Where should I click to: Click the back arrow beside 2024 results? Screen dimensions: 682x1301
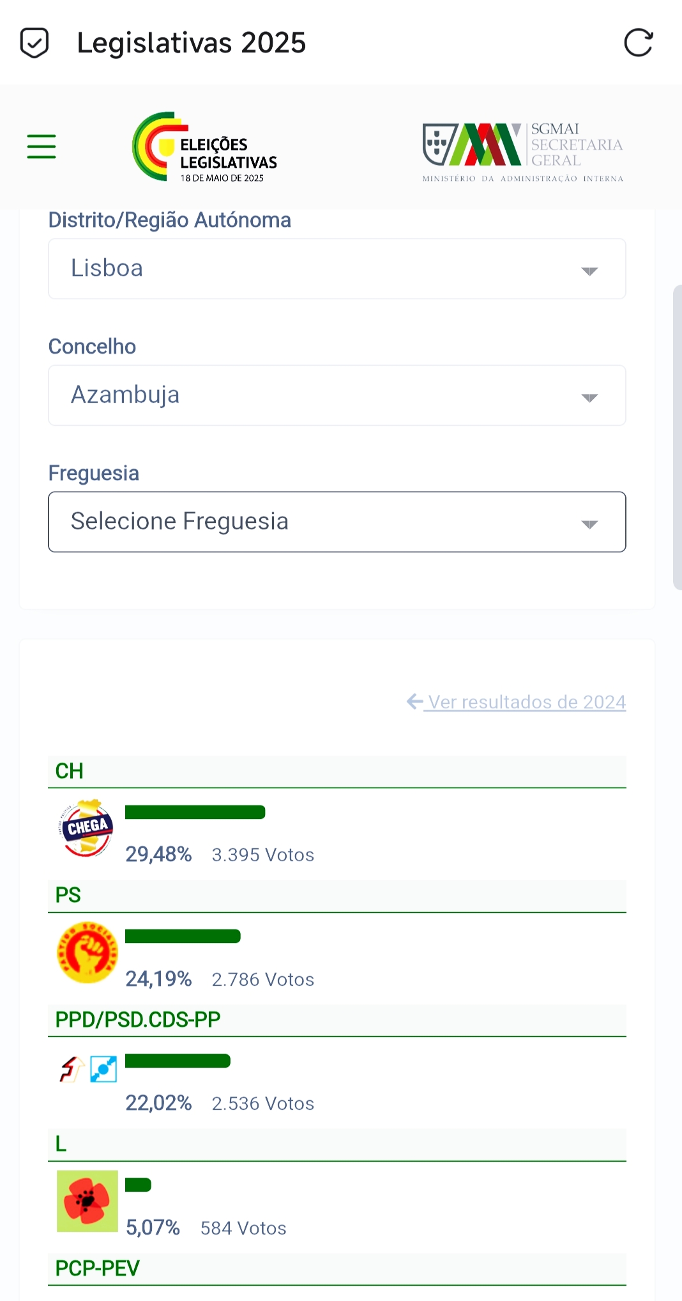tap(414, 702)
